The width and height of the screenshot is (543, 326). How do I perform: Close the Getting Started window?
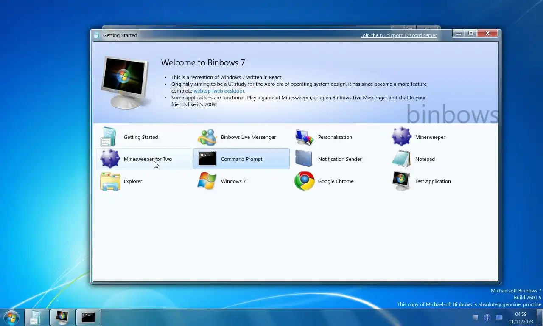pos(487,33)
